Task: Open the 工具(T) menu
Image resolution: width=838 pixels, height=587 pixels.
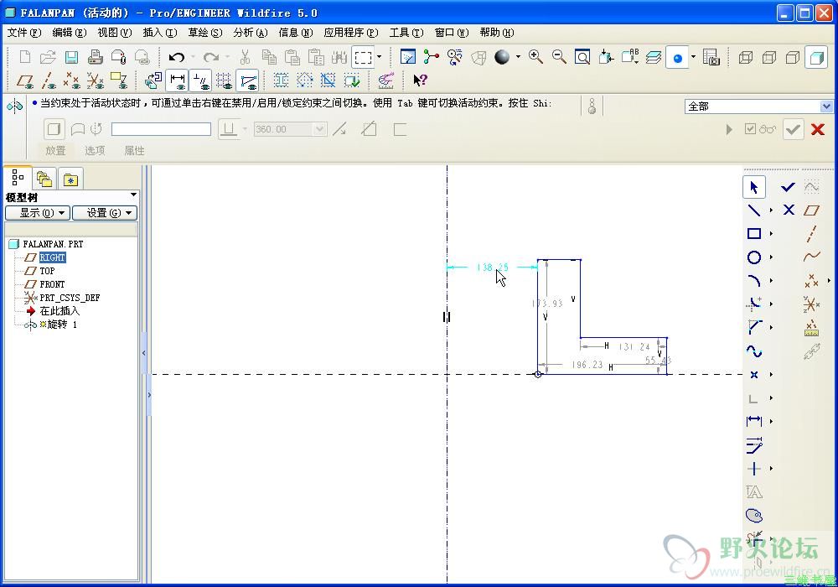Action: (x=406, y=33)
